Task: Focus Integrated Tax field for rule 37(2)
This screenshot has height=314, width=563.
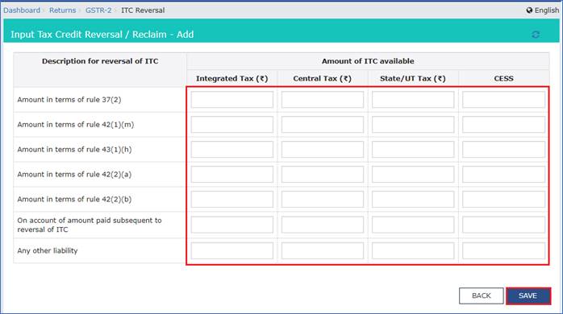Action: tap(232, 100)
